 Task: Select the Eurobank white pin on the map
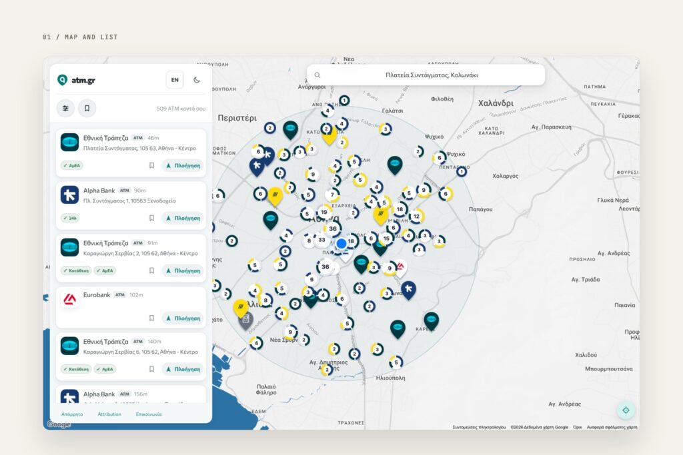point(400,268)
